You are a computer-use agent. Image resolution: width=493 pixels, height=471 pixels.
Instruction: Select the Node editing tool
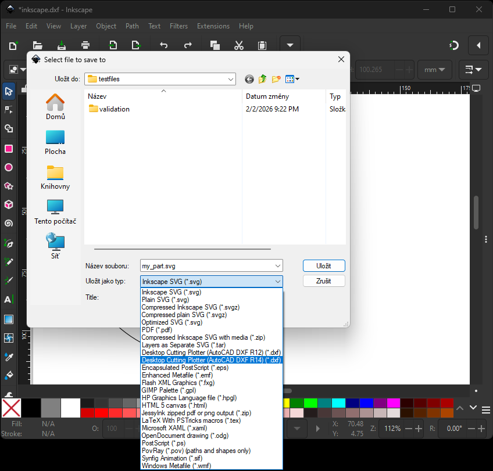click(x=9, y=110)
